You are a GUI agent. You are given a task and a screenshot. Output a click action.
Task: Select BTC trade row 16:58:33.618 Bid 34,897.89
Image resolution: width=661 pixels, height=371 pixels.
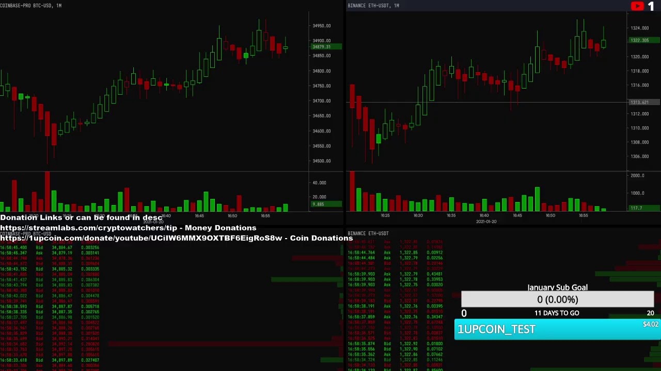pyautogui.click(x=50, y=360)
